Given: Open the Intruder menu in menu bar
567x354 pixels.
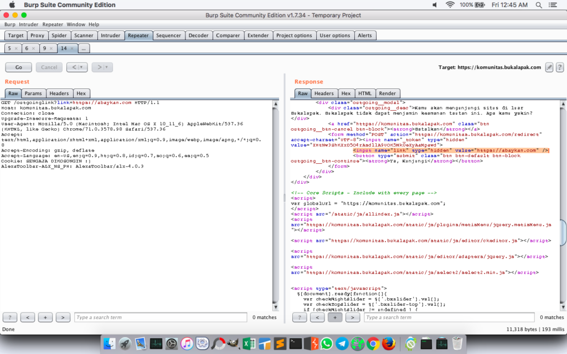Looking at the screenshot, I should pos(29,24).
